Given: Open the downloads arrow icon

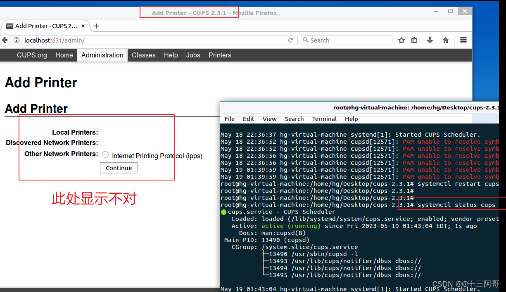Looking at the screenshot, I should pyautogui.click(x=430, y=40).
